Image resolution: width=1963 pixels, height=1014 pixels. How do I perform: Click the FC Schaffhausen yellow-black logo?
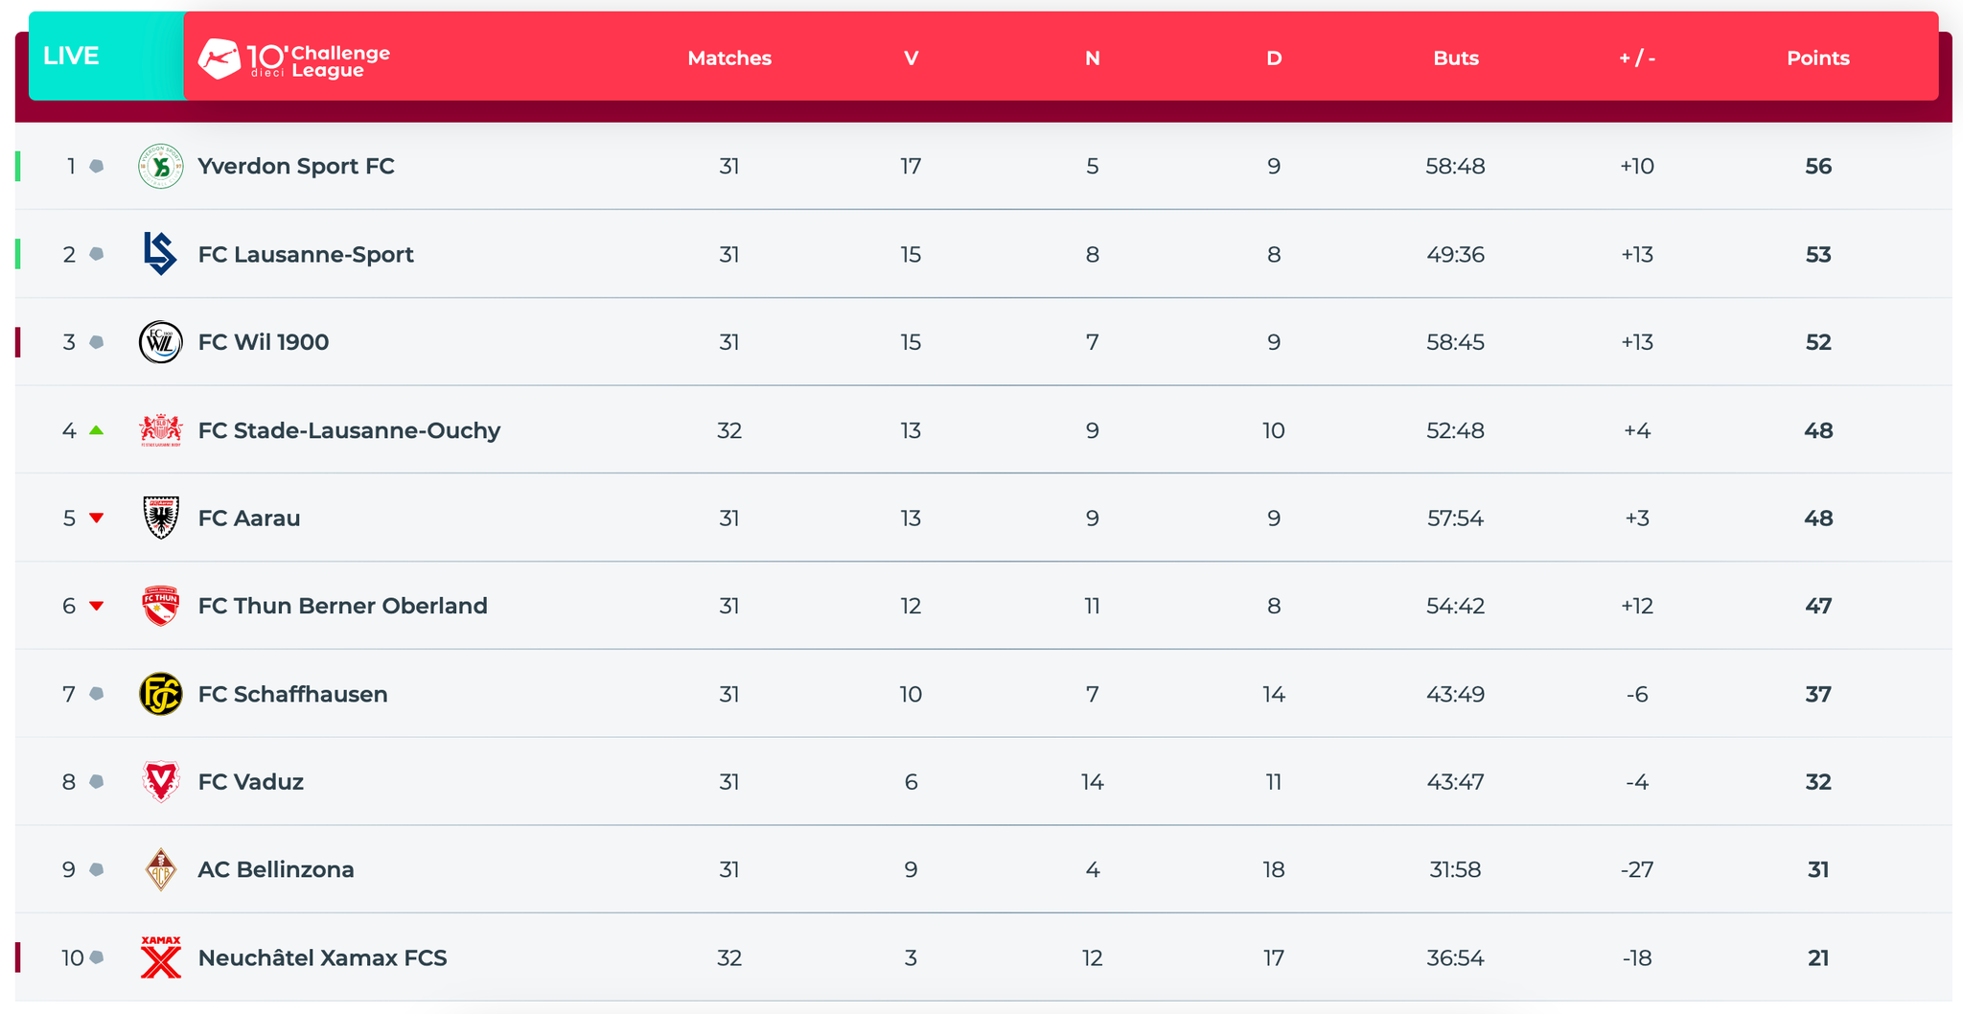pyautogui.click(x=160, y=694)
